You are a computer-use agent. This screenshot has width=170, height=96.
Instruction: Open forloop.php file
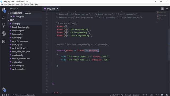(17, 34)
